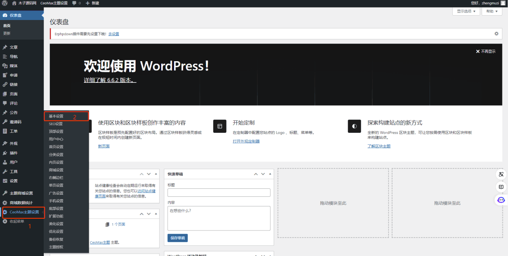
Task: Open the 帮助 help dropdown
Action: pyautogui.click(x=492, y=11)
